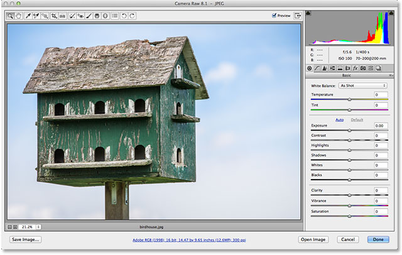Select the Crop tool

coord(54,16)
